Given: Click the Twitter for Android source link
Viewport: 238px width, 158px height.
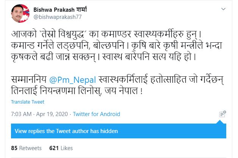Looking at the screenshot, I should coord(96,114).
